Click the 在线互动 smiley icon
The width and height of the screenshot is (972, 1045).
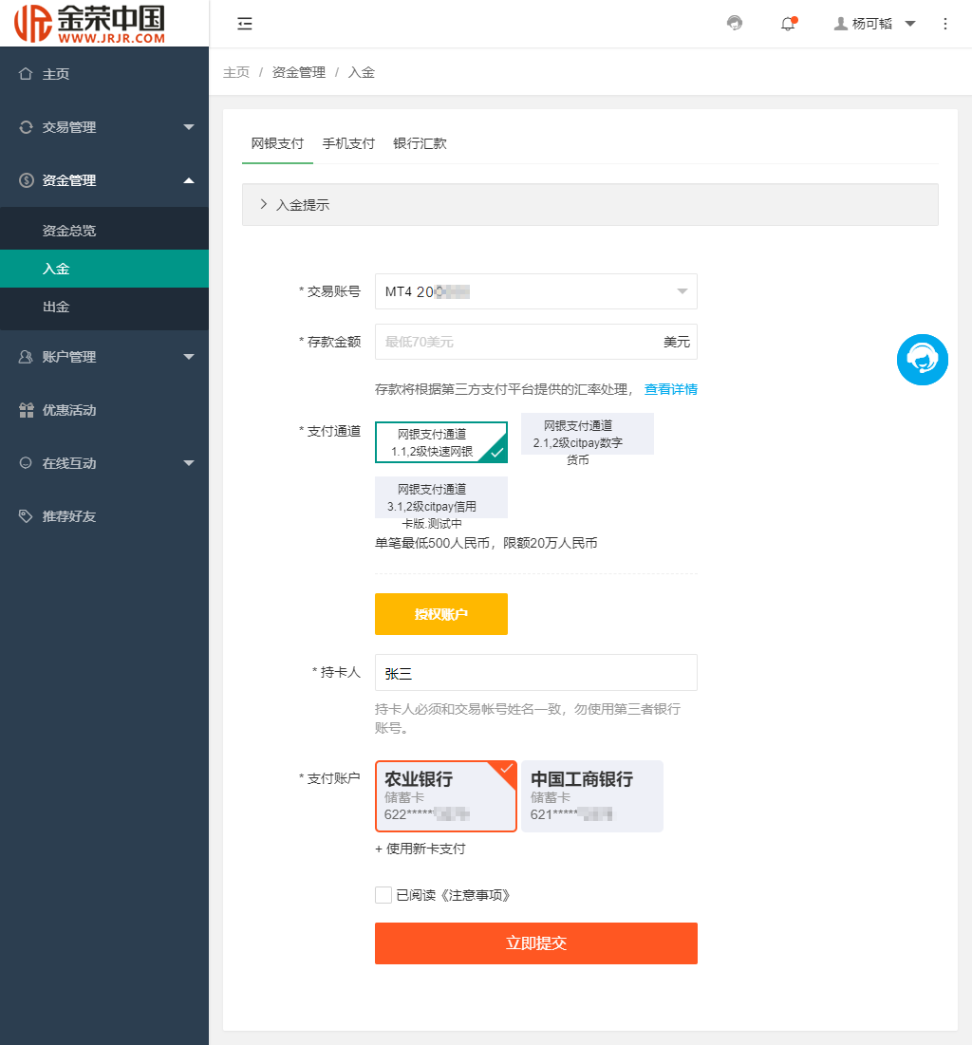click(26, 462)
